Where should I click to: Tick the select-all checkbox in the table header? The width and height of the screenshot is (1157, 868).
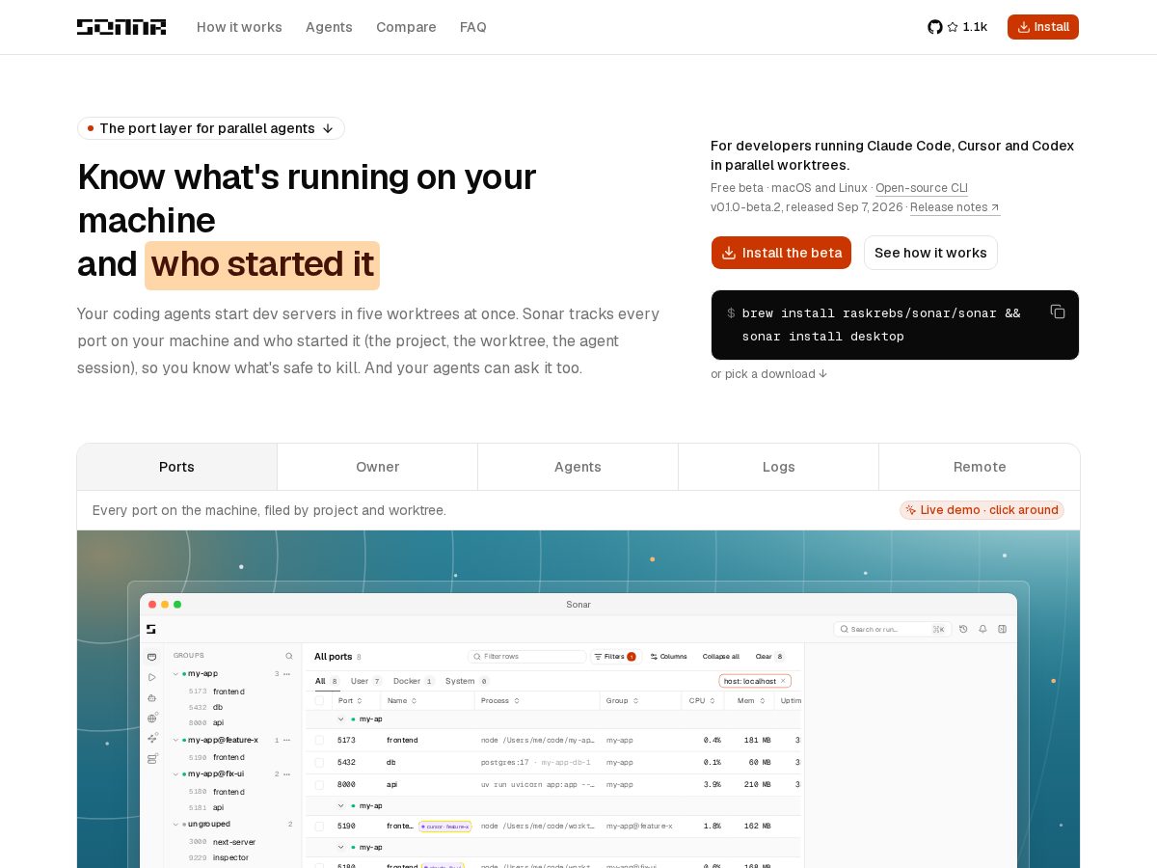click(319, 700)
